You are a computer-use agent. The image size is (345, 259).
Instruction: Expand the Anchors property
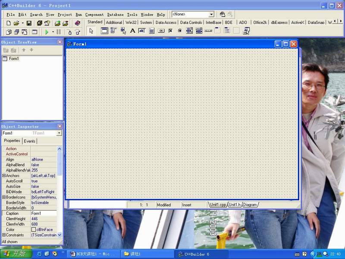coord(4,176)
